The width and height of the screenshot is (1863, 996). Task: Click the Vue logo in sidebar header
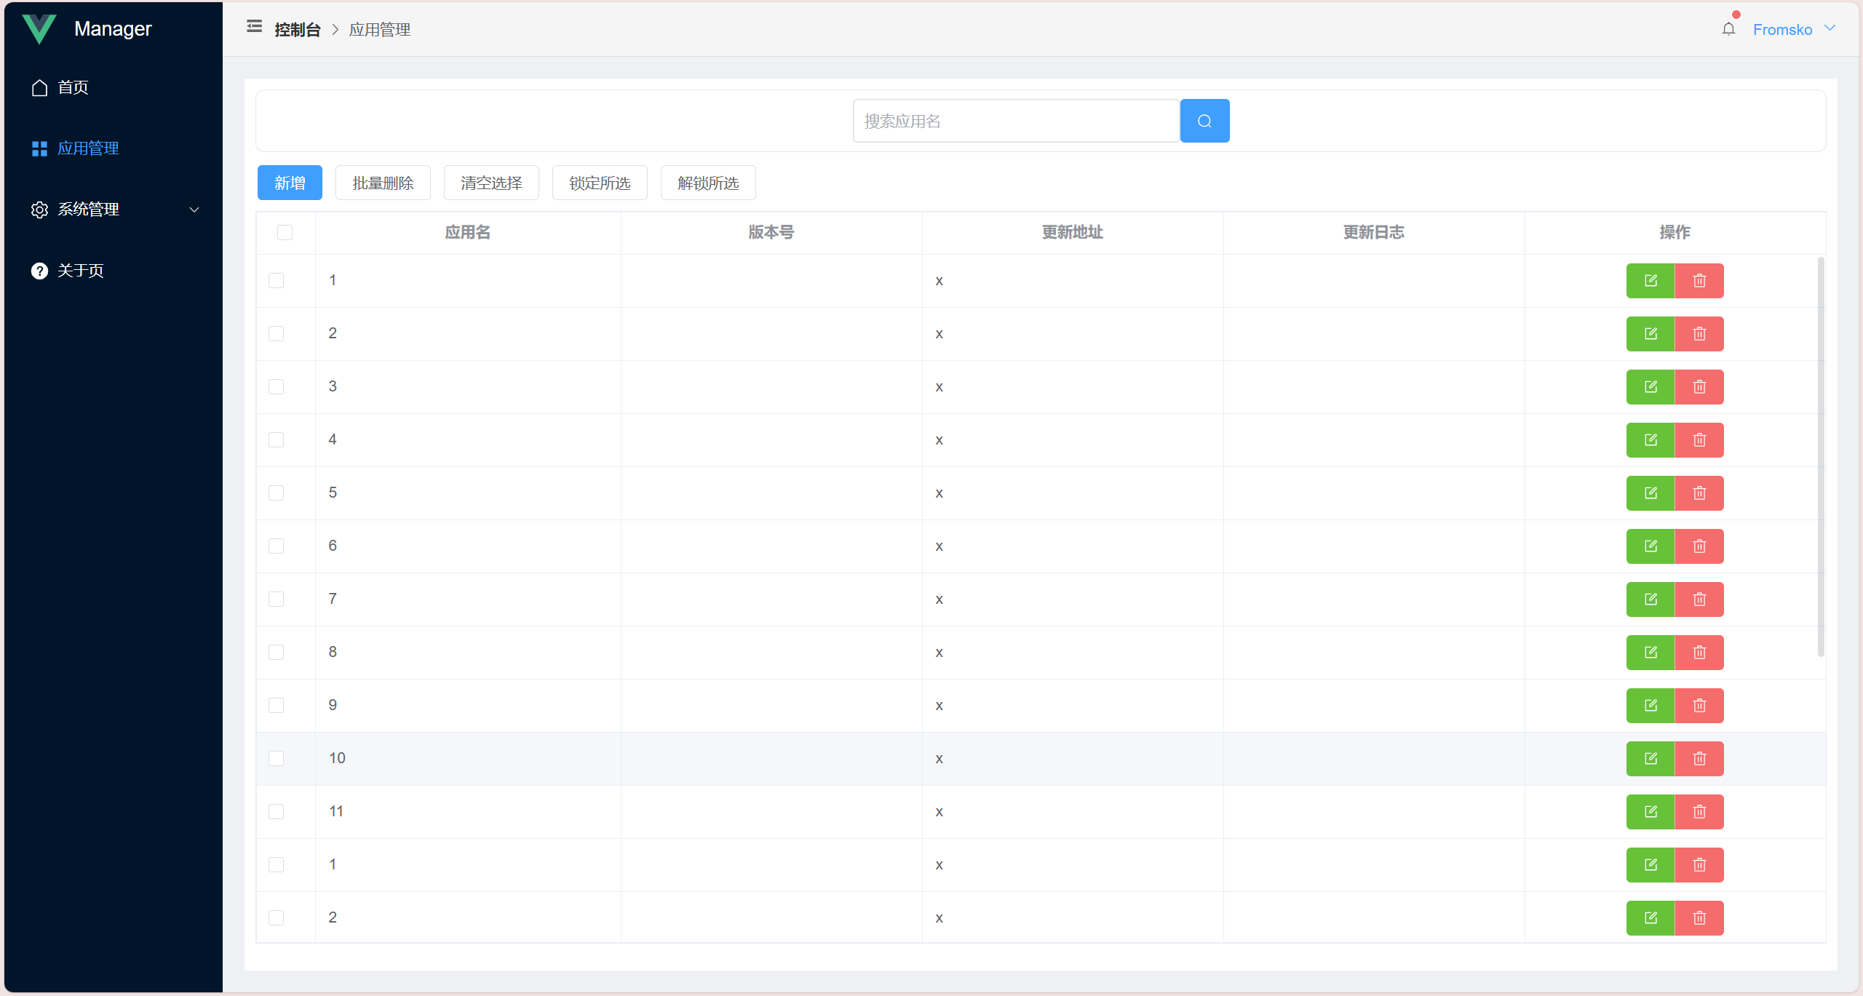click(39, 29)
